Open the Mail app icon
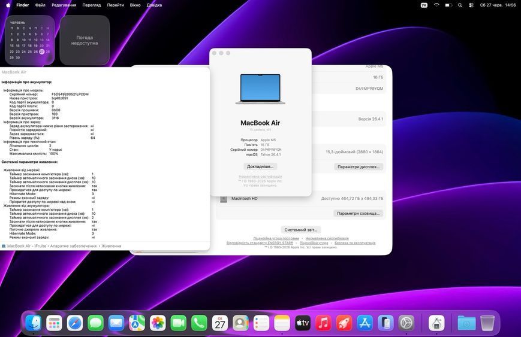This screenshot has width=521, height=337. [116, 323]
